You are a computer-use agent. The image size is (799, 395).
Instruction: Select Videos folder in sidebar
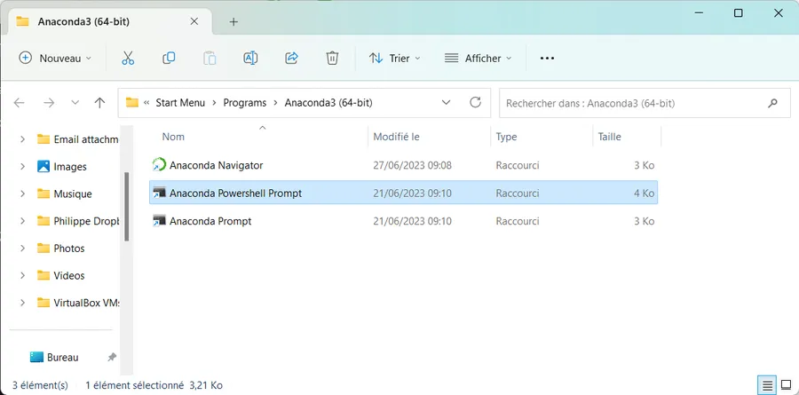point(69,275)
